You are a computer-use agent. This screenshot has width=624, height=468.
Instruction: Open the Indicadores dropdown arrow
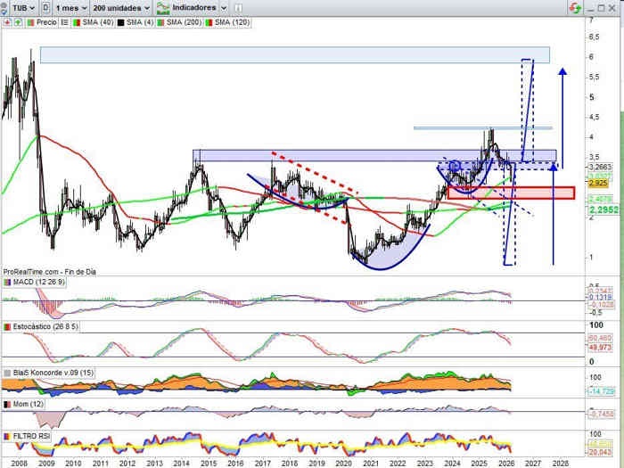[222, 7]
